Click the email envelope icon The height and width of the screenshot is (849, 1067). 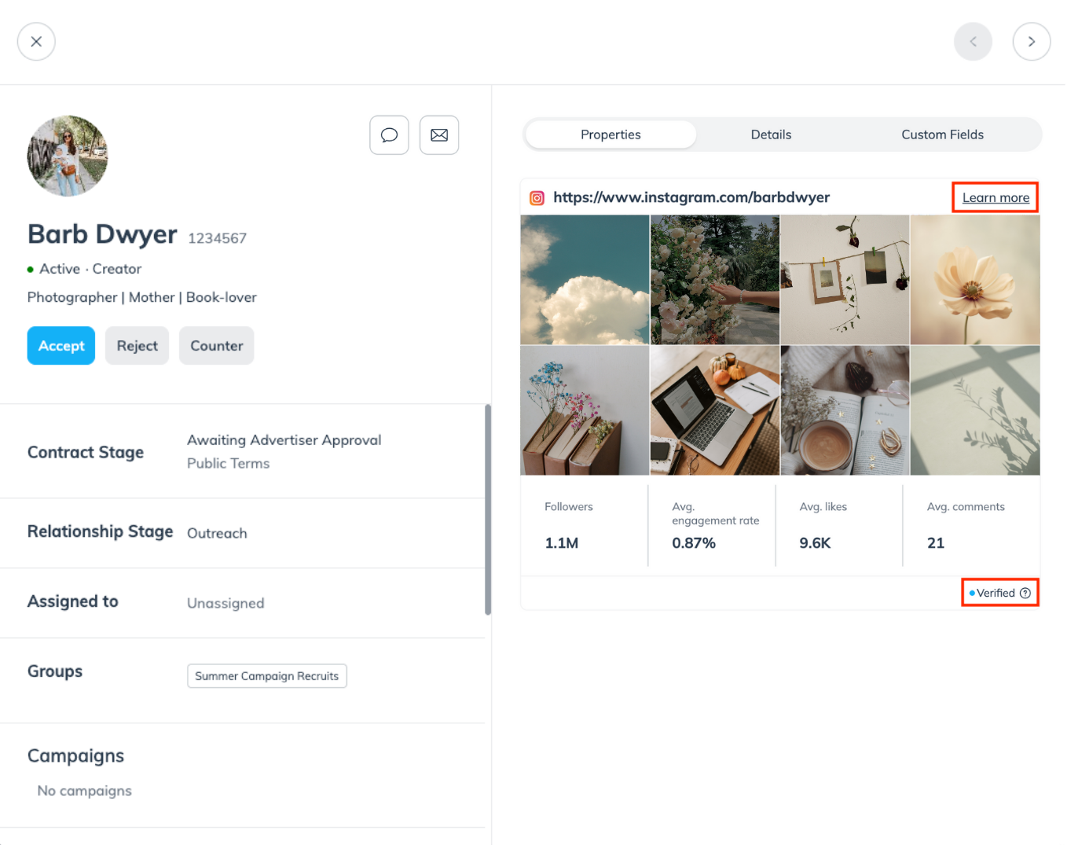tap(439, 135)
